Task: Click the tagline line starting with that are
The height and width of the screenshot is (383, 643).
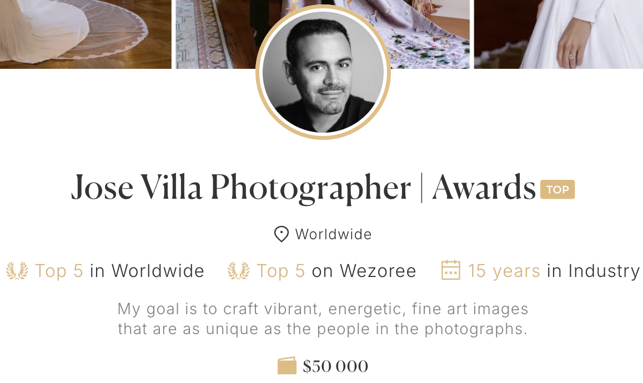Action: click(x=323, y=329)
